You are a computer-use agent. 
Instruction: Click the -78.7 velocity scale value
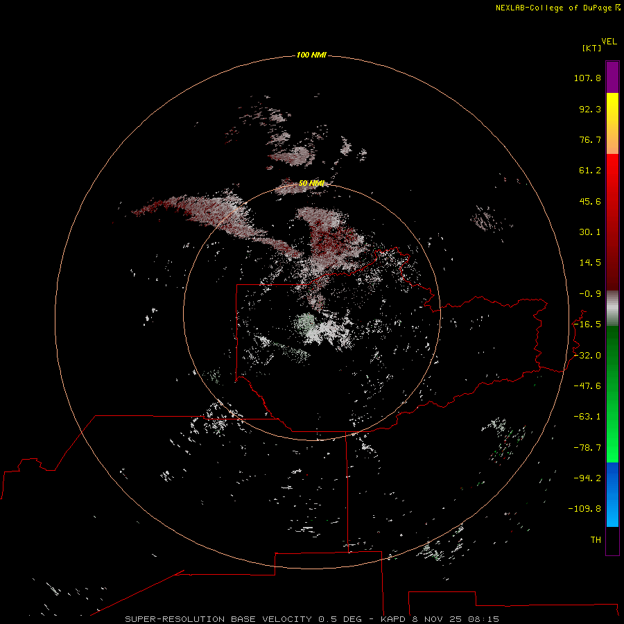[x=587, y=448]
